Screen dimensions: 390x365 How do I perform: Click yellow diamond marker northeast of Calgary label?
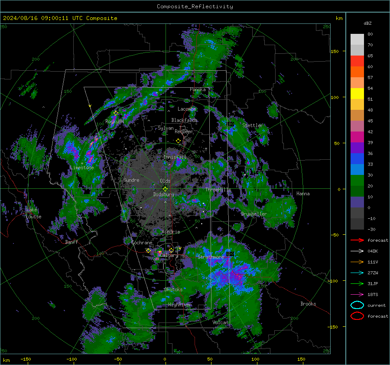(x=171, y=250)
